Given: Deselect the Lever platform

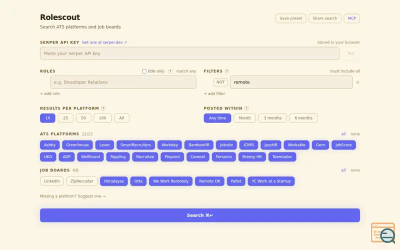Looking at the screenshot, I should [x=104, y=145].
